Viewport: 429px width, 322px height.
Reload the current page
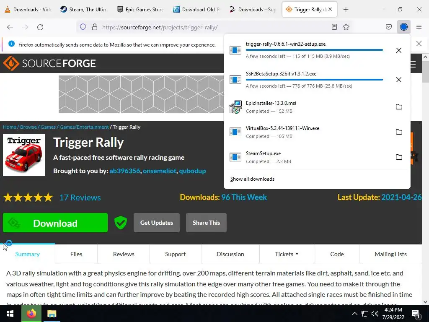(40, 27)
